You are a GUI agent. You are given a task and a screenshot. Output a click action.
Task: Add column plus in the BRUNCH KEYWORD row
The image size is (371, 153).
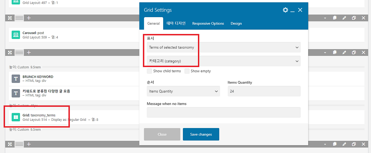coord(29,53)
